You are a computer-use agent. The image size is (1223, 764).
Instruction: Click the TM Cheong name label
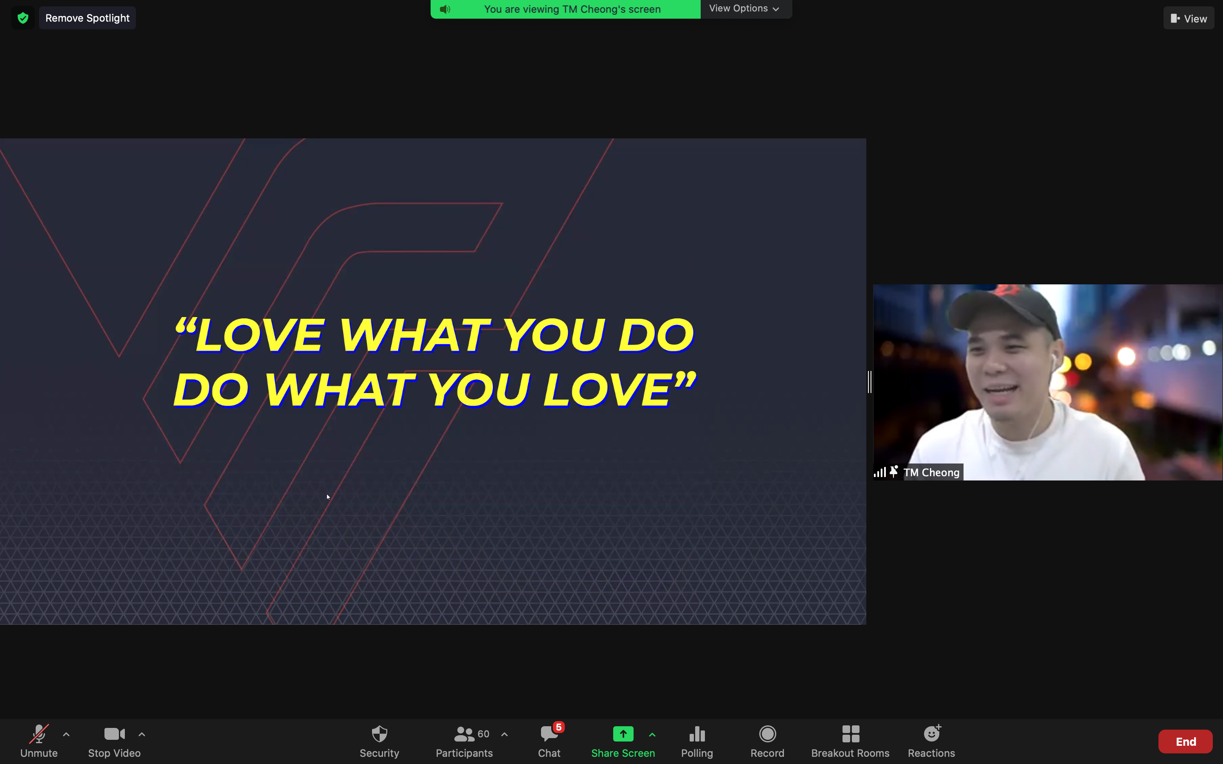931,472
